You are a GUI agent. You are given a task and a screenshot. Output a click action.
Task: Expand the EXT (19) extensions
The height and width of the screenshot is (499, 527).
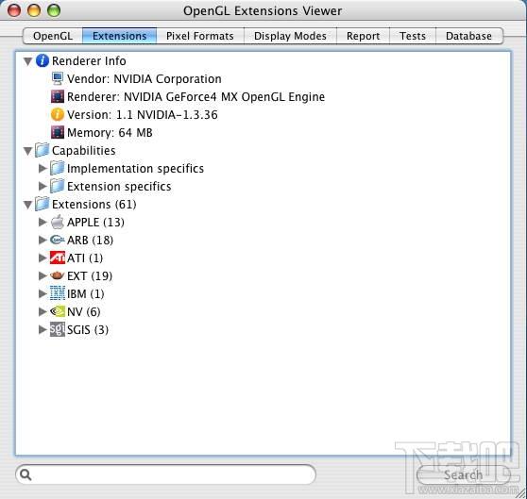tap(42, 275)
